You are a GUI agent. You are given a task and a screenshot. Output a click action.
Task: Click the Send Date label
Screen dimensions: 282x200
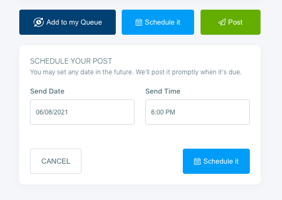47,91
